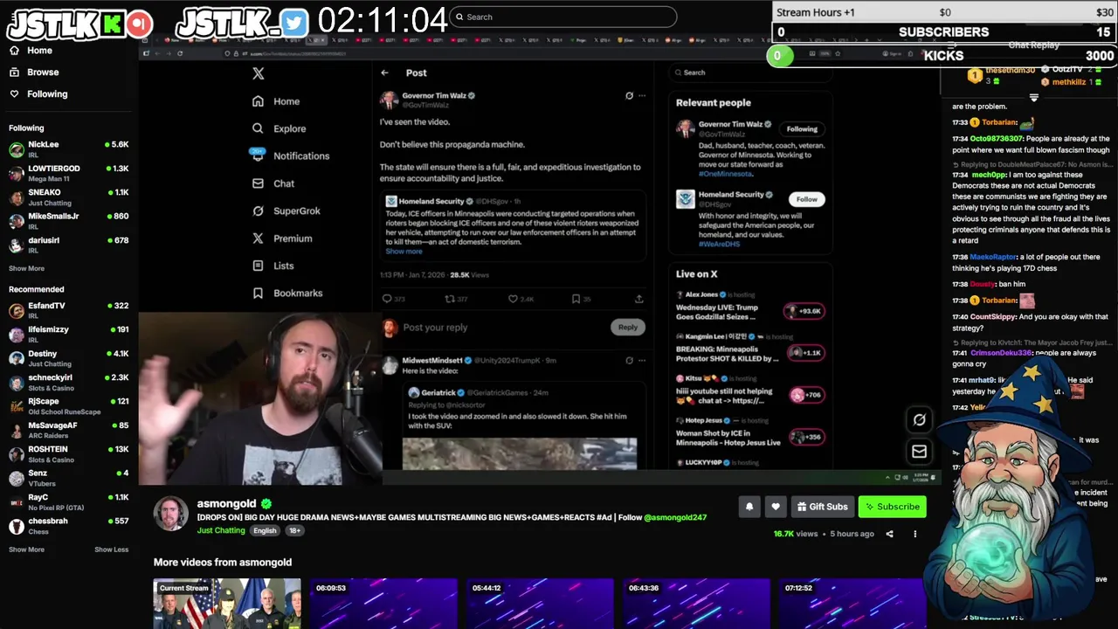Open stream three-dot options menu
Screen dimensions: 1118x629
pos(915,534)
